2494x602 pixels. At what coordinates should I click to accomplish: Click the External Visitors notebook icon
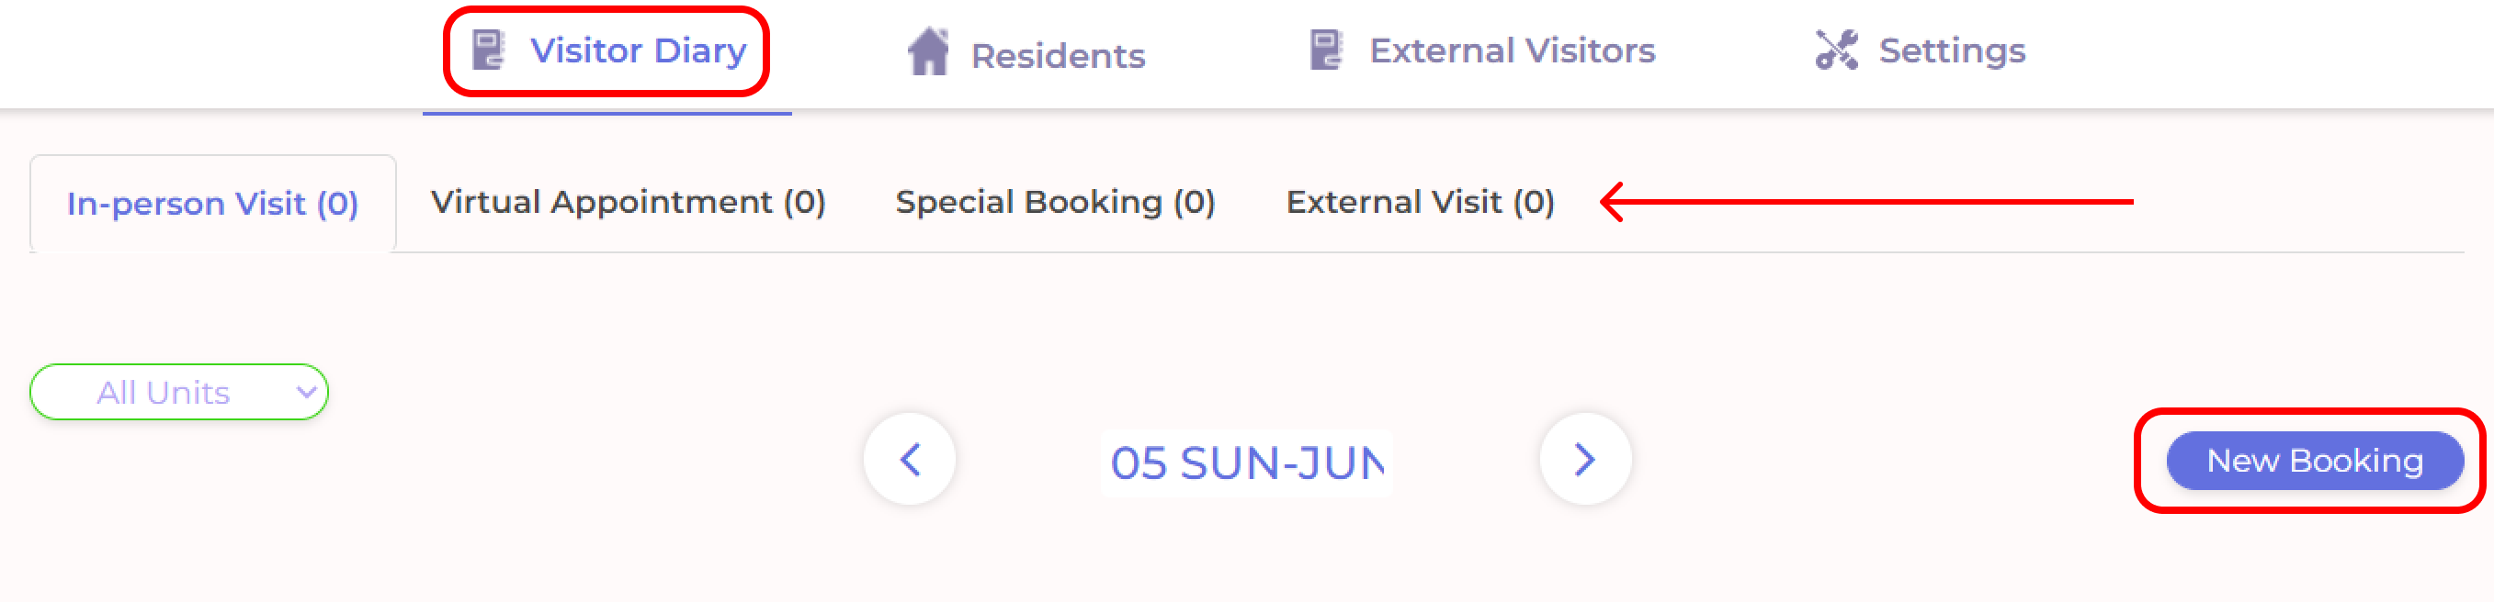(1326, 50)
